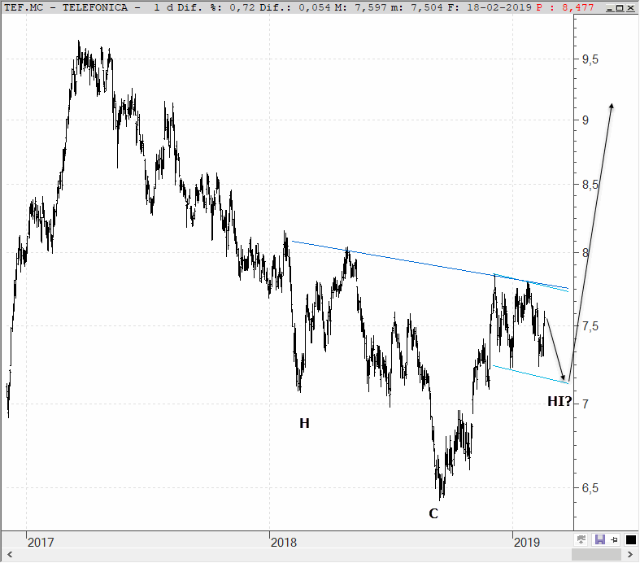
Task: Click the 'H' left shoulder annotation
Action: (x=304, y=423)
